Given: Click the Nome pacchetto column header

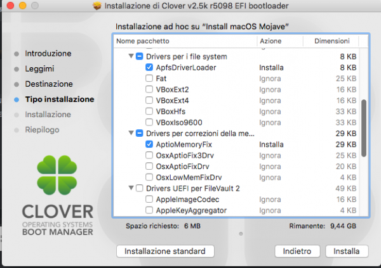Looking at the screenshot, I should 185,41.
